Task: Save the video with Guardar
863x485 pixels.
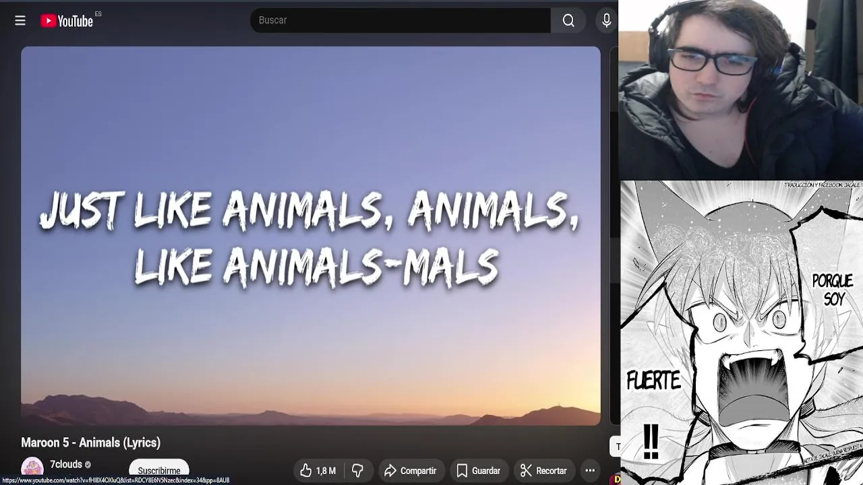Action: (479, 471)
